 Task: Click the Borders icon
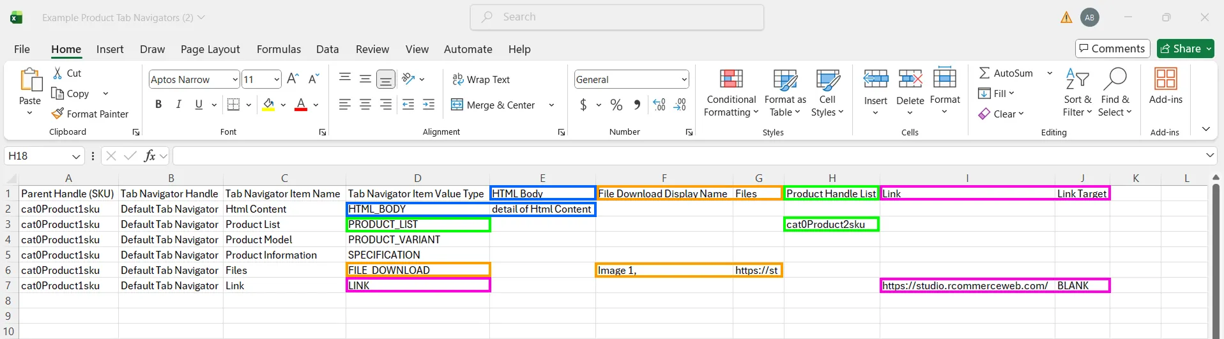point(233,105)
